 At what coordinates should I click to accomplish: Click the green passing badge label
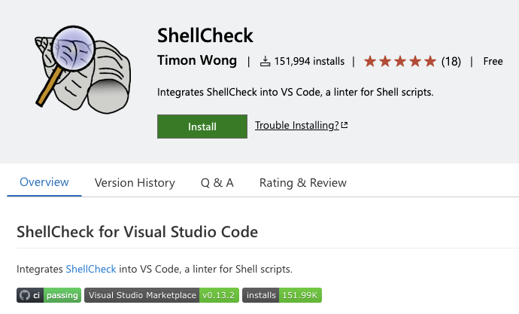pos(62,295)
